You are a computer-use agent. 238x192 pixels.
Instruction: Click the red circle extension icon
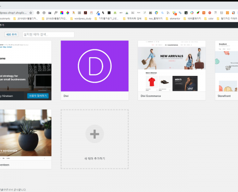point(210,13)
